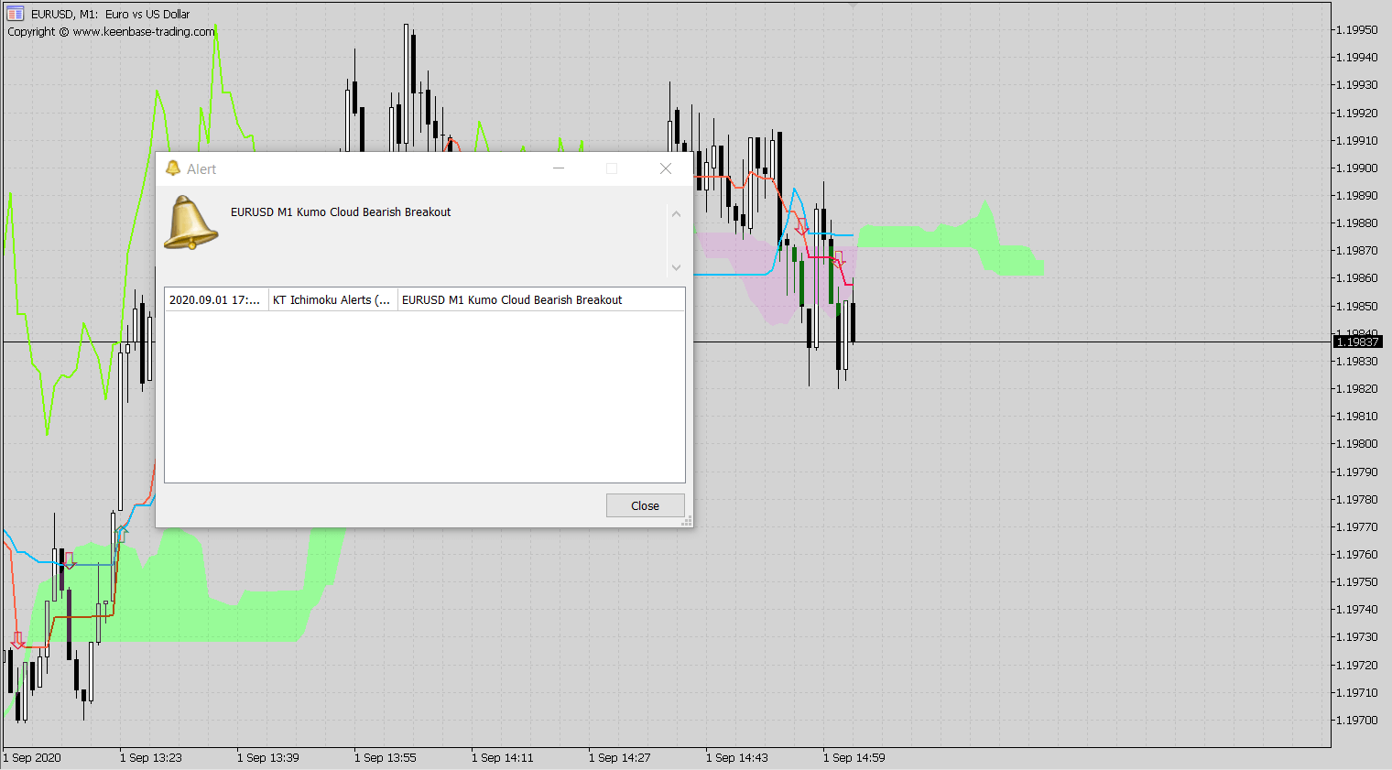Click the 1.19700 price axis label

[x=1356, y=720]
